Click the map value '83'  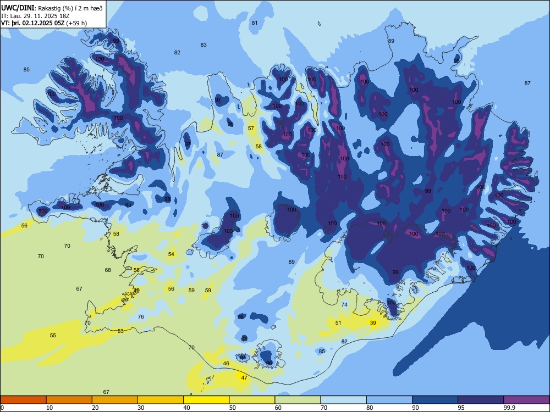204,44
